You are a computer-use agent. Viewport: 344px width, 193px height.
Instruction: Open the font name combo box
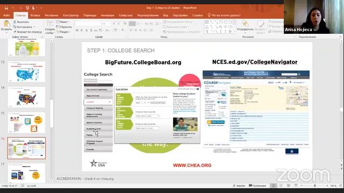click(88, 24)
